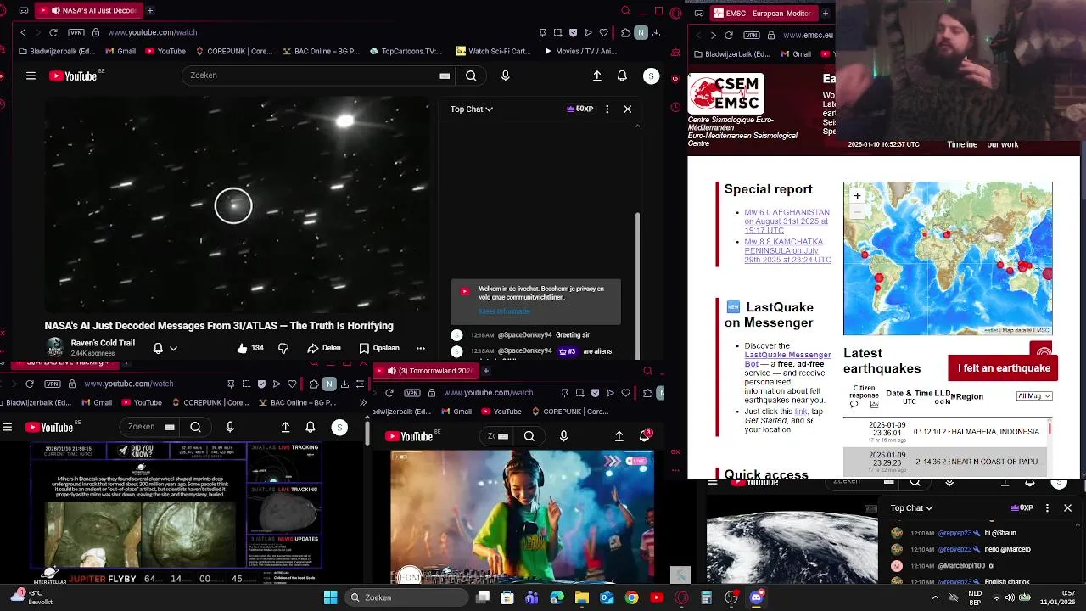Switch to 3I/ATLAS Live Tracking tab
This screenshot has width=1086, height=611.
(64, 363)
